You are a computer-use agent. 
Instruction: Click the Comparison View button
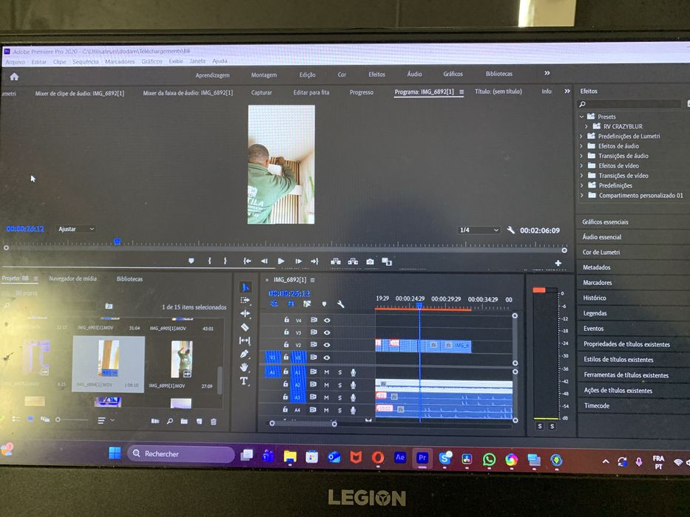[x=387, y=261]
